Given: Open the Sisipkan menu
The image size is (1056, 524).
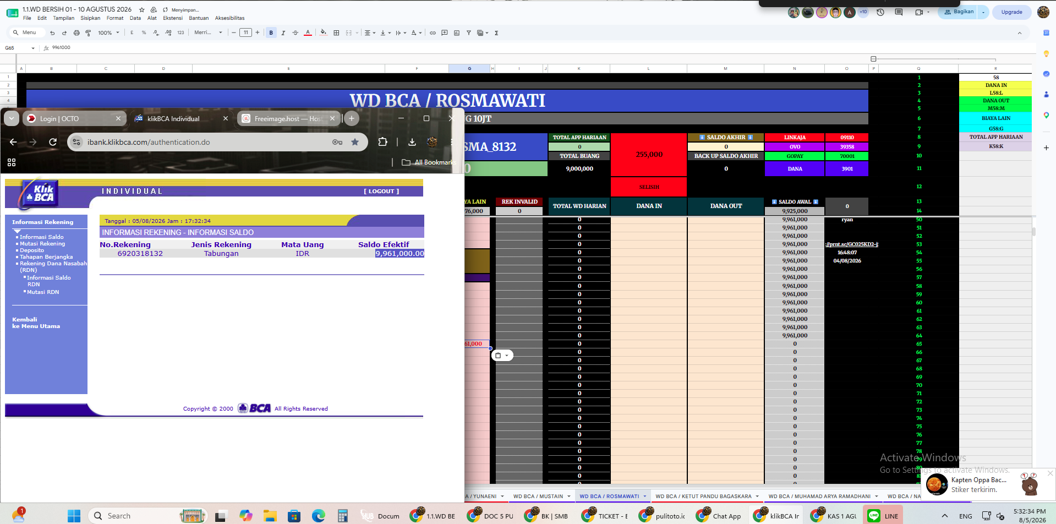Looking at the screenshot, I should click(x=90, y=18).
